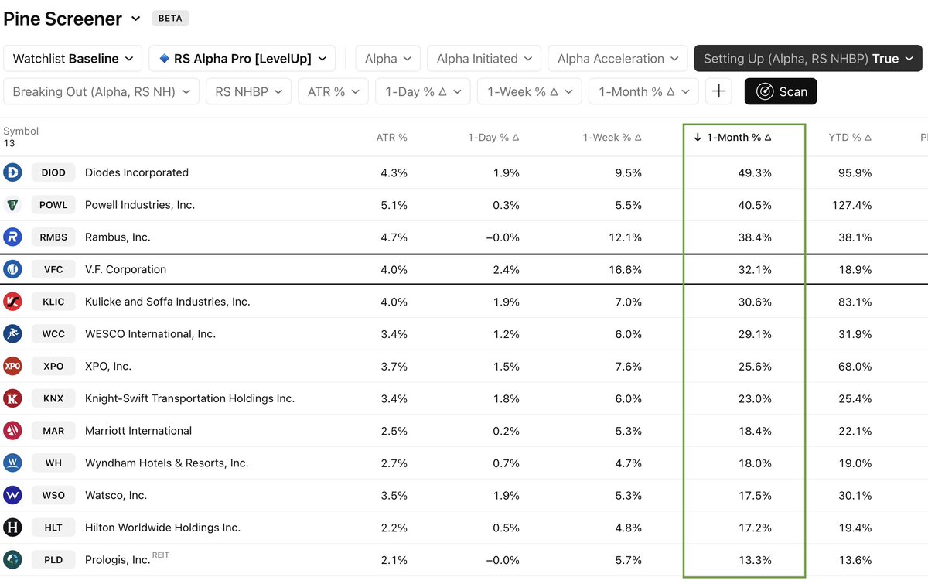Open the 1-Week % change filter
This screenshot has height=584, width=928.
[530, 91]
